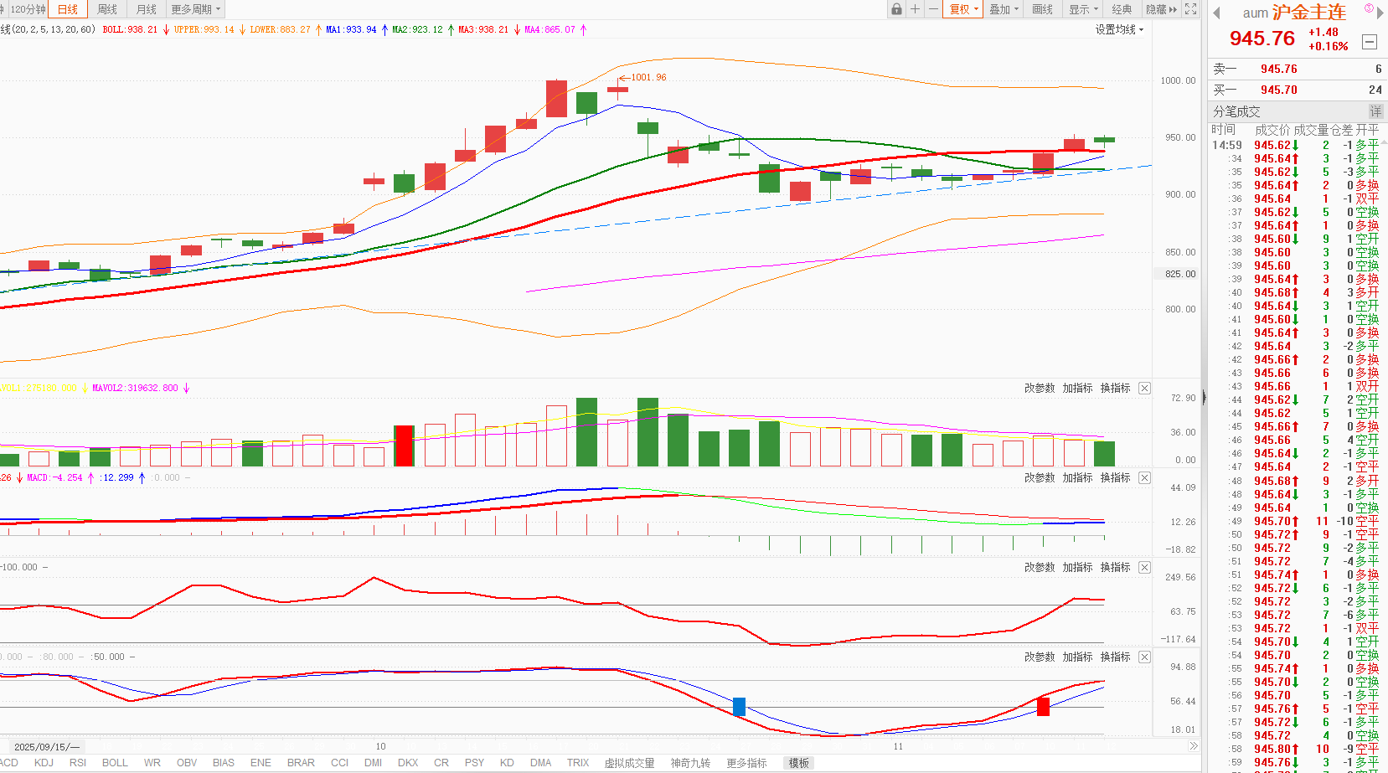Select the WR indicator tab

(x=152, y=763)
